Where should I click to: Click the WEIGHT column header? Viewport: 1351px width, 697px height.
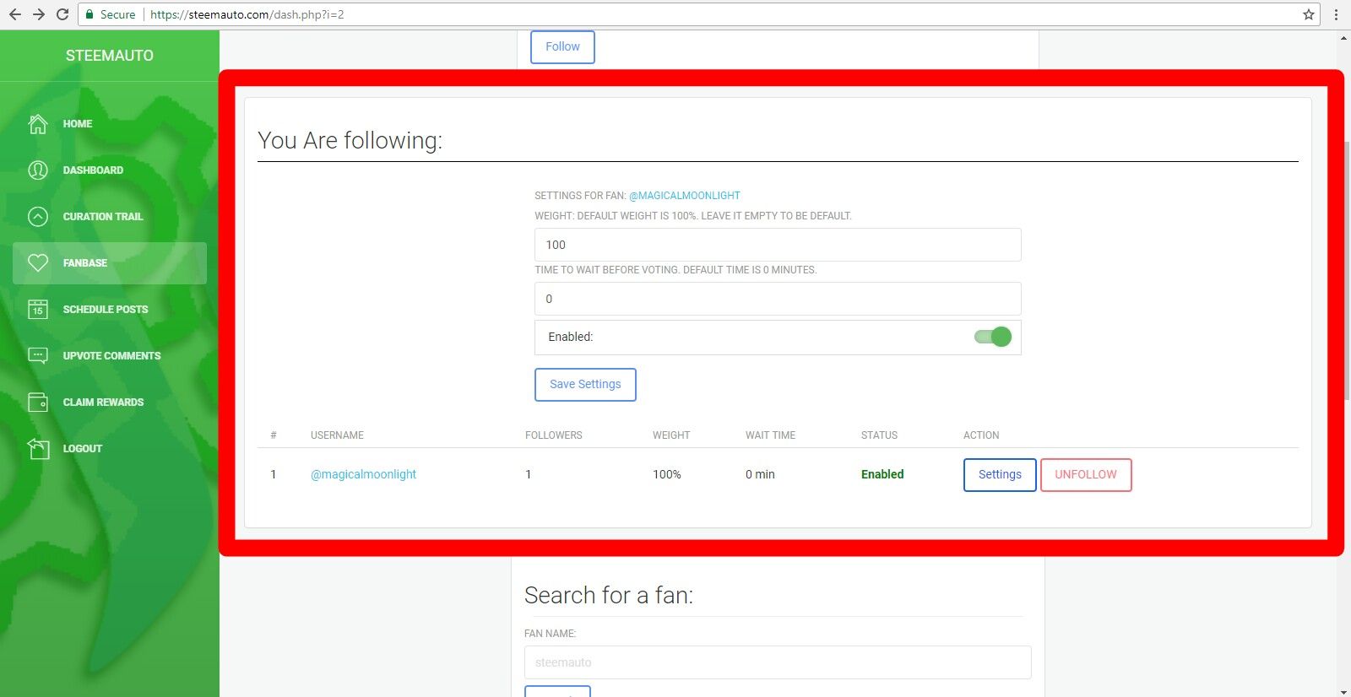(x=671, y=435)
